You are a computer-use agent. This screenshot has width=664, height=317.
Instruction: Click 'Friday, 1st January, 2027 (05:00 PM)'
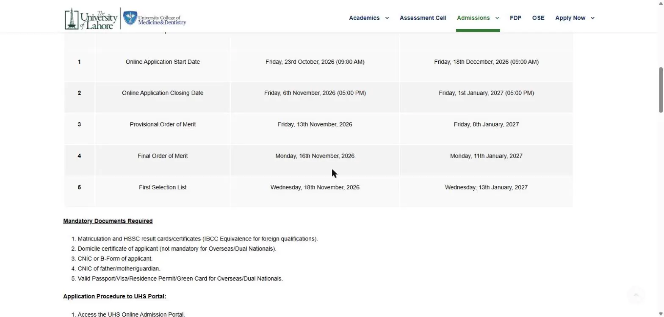click(486, 93)
